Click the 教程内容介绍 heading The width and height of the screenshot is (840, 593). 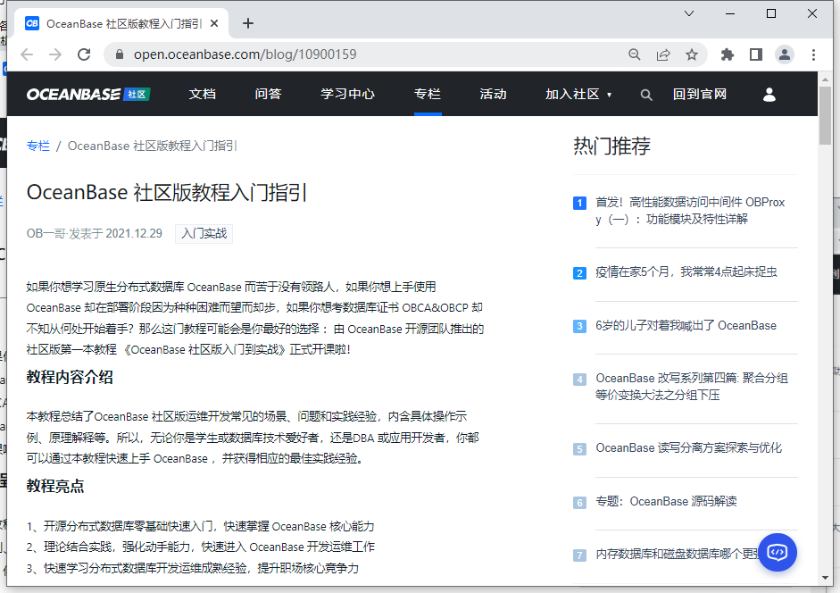click(x=70, y=377)
